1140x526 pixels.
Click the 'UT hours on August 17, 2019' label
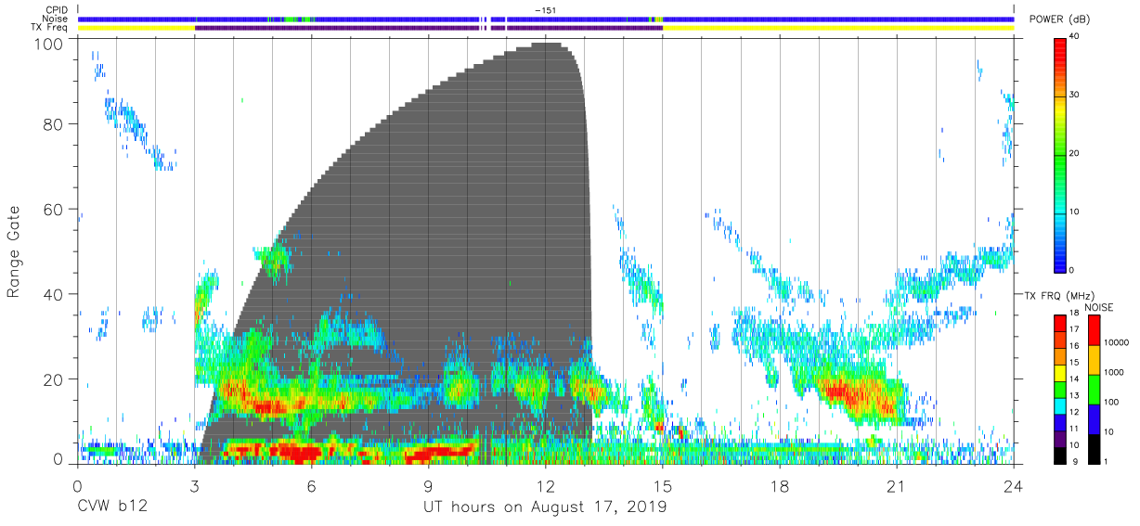545,507
